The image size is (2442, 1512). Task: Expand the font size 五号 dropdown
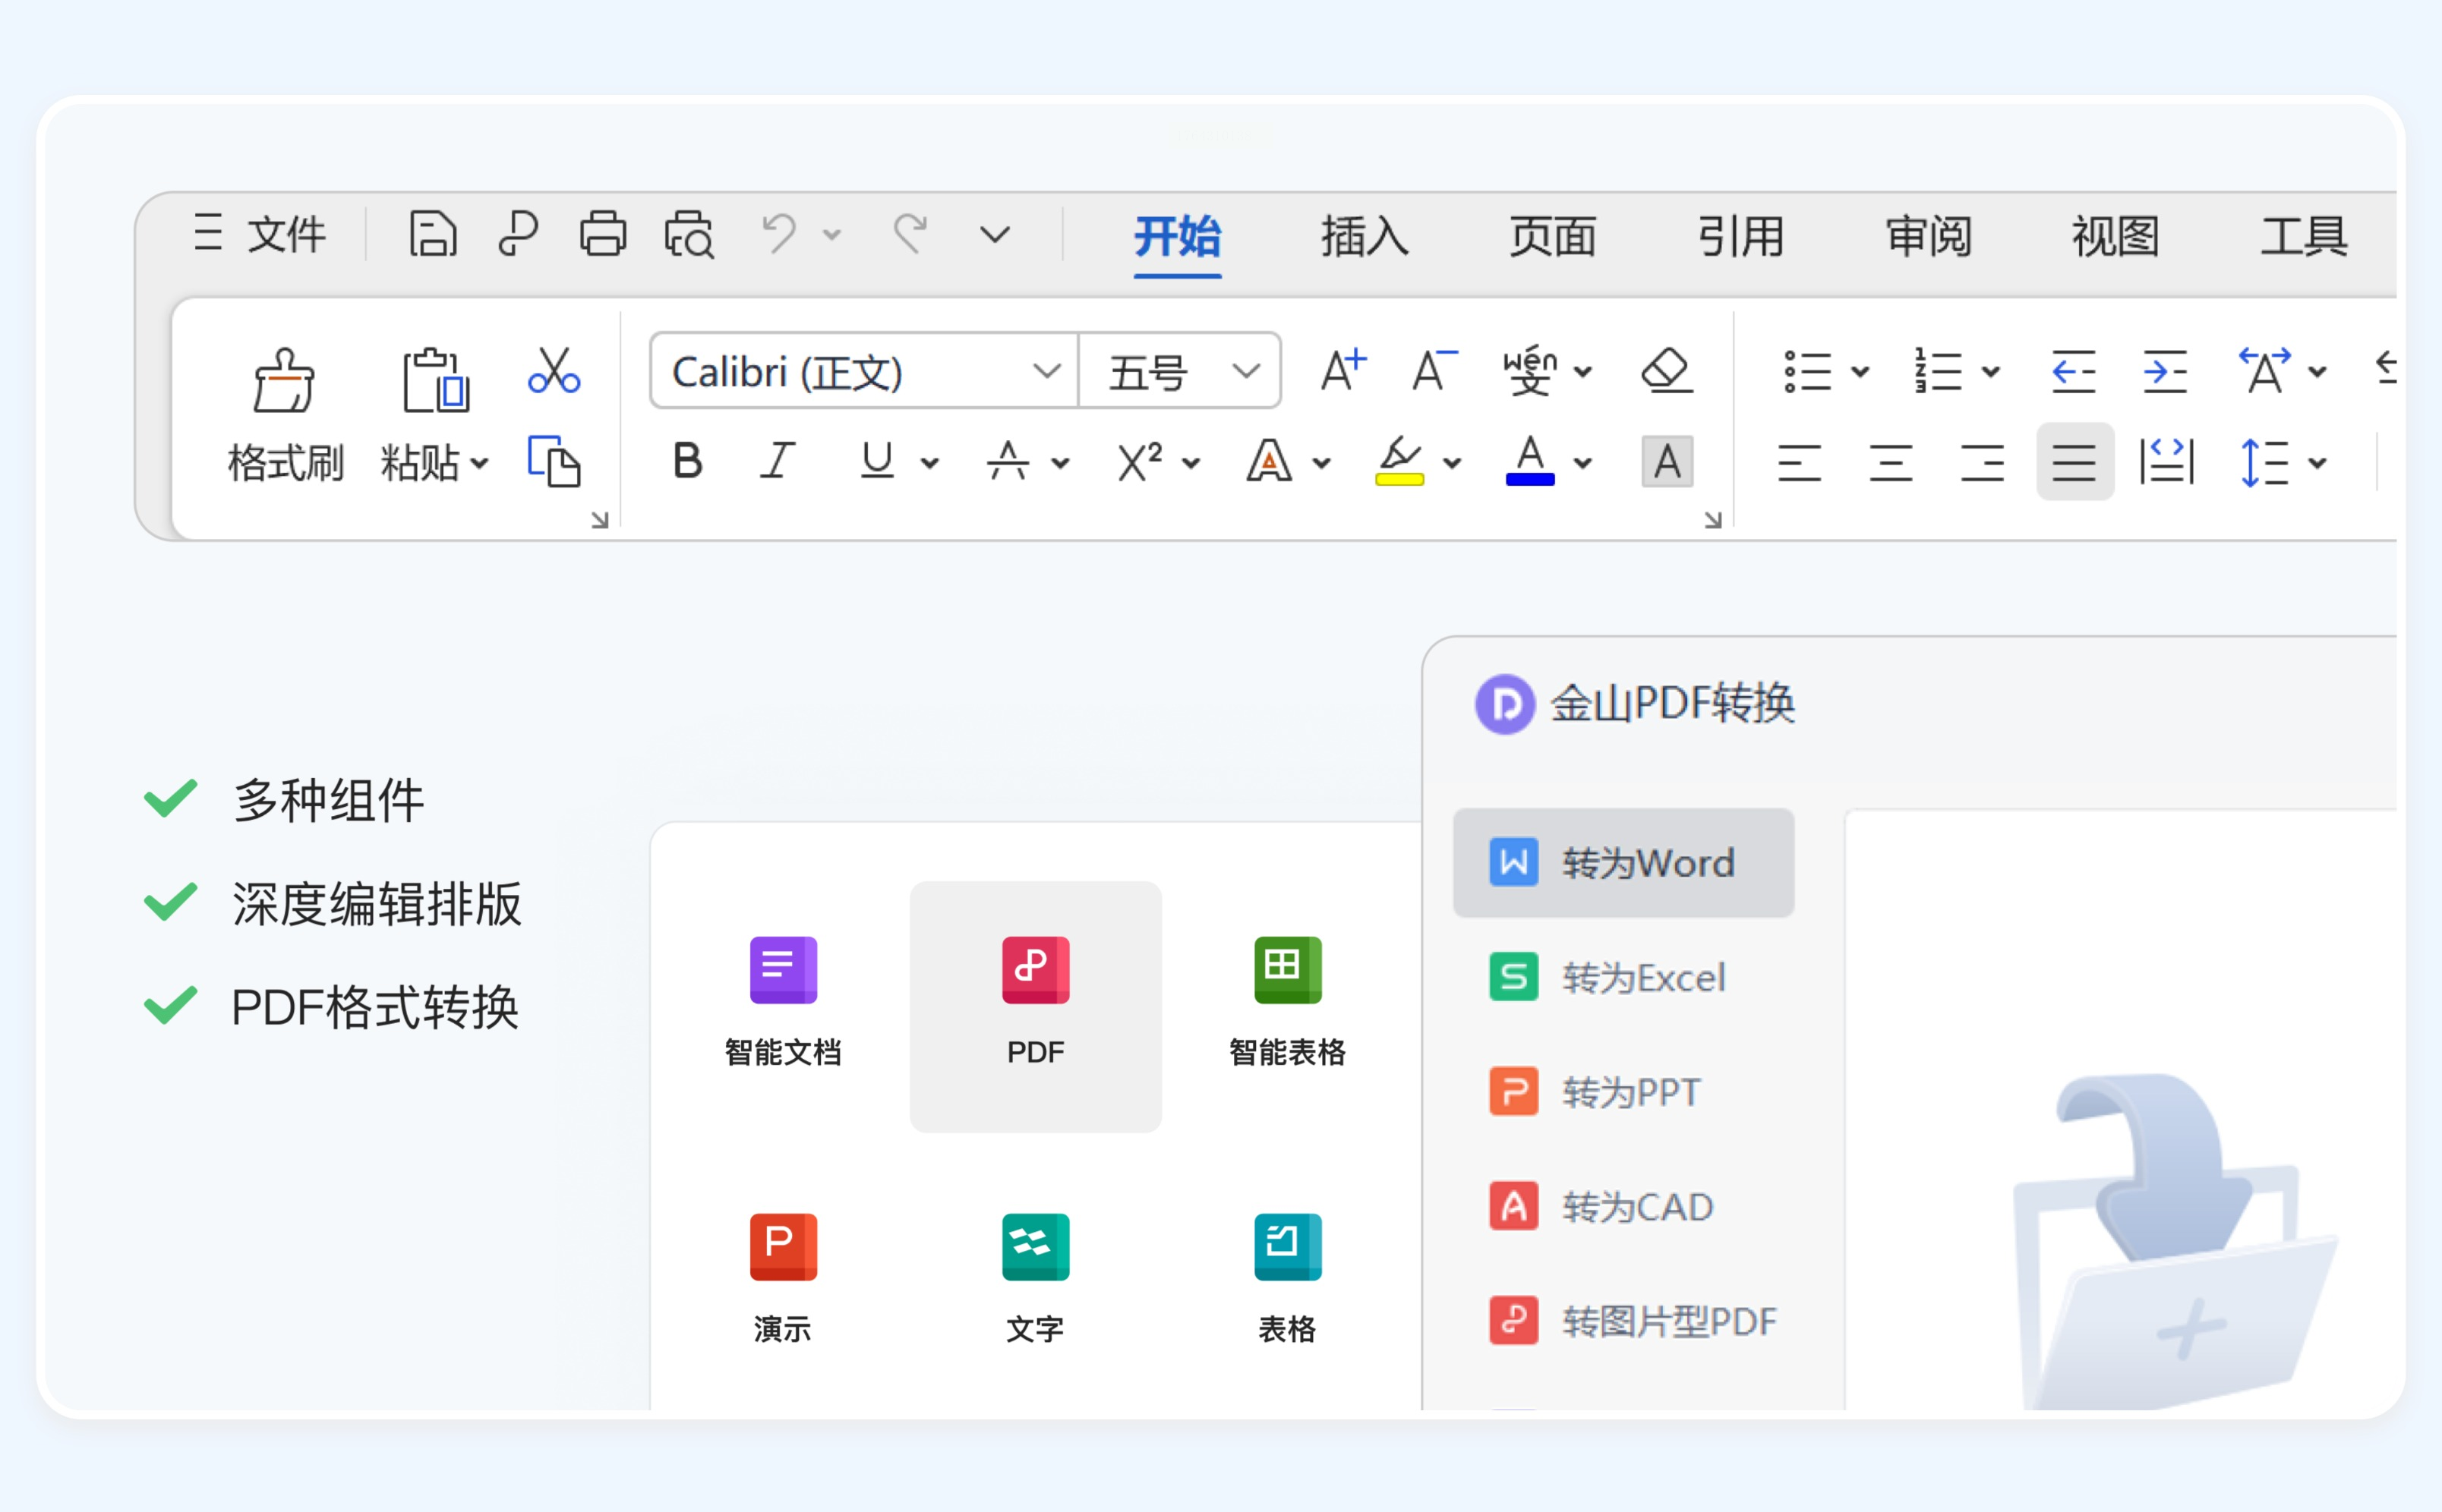[x=1245, y=372]
